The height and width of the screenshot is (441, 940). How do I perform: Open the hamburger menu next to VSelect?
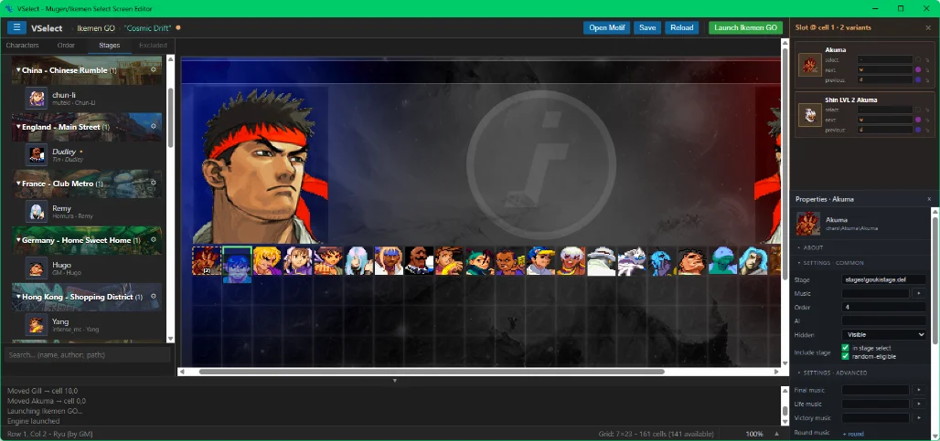[16, 27]
